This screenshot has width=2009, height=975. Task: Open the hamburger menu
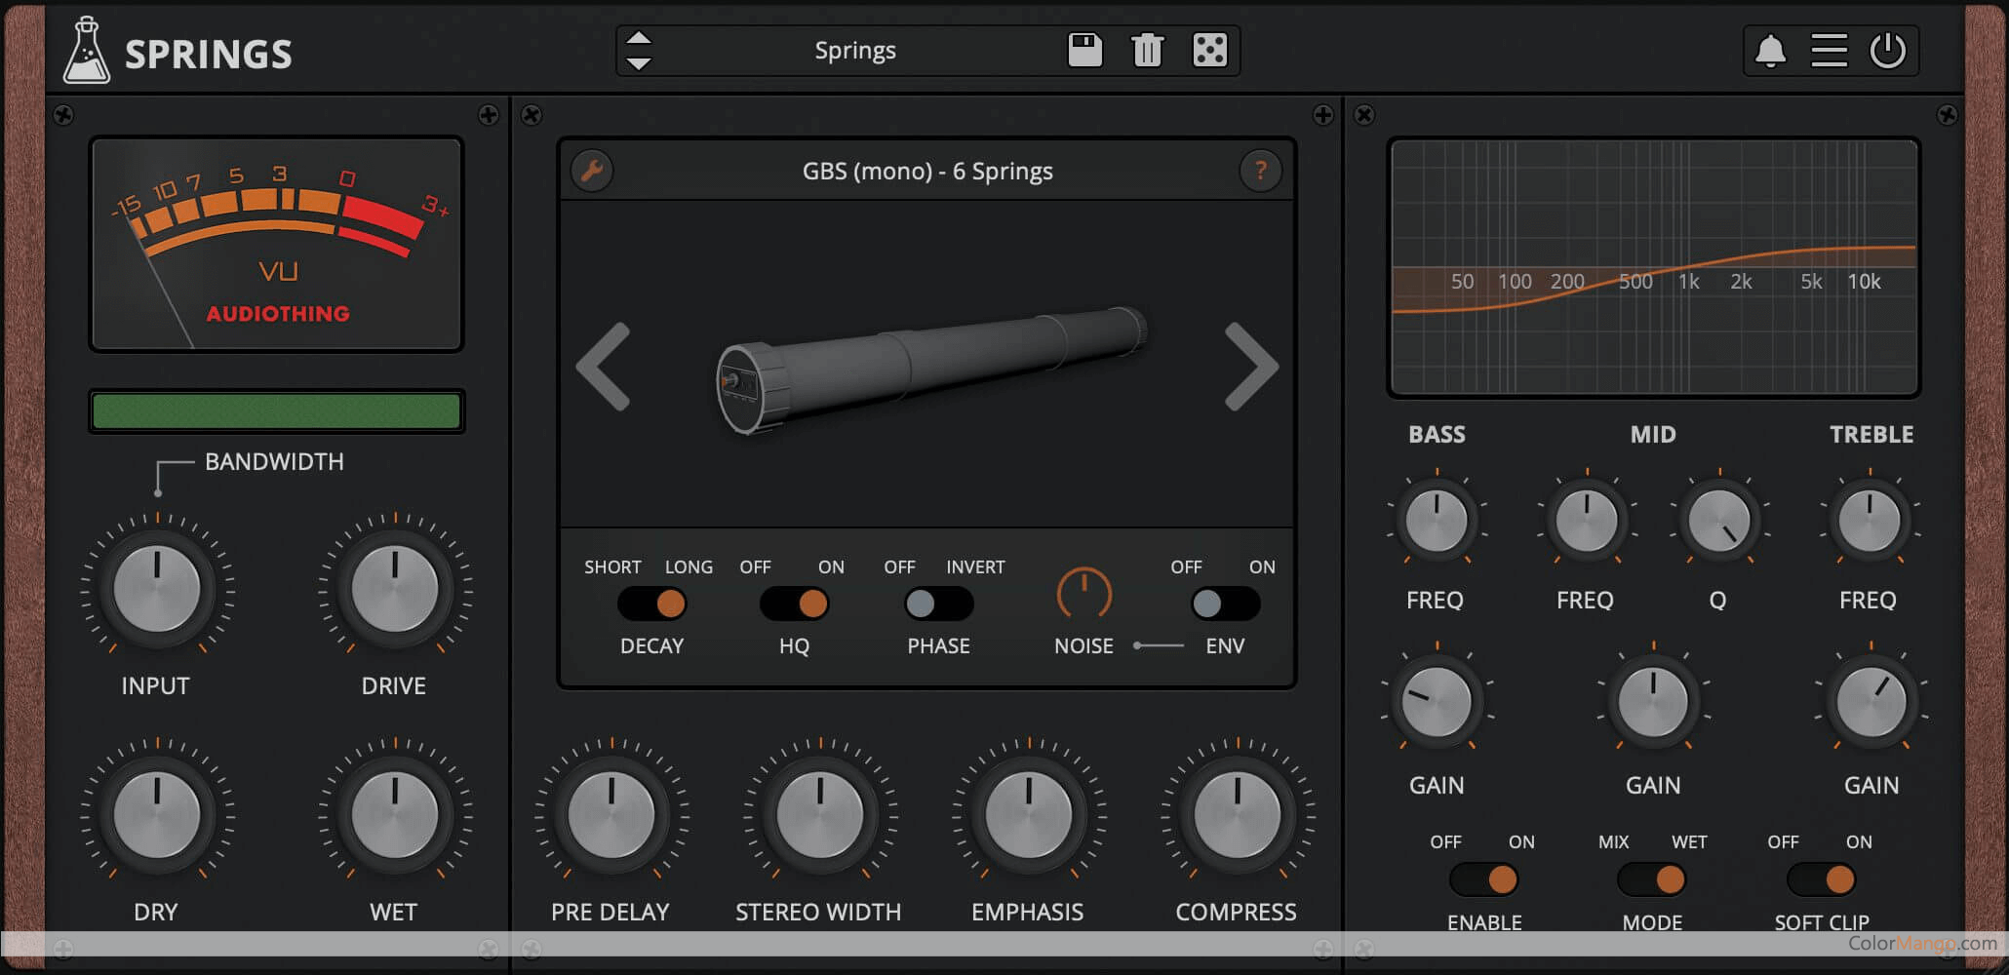[x=1829, y=50]
